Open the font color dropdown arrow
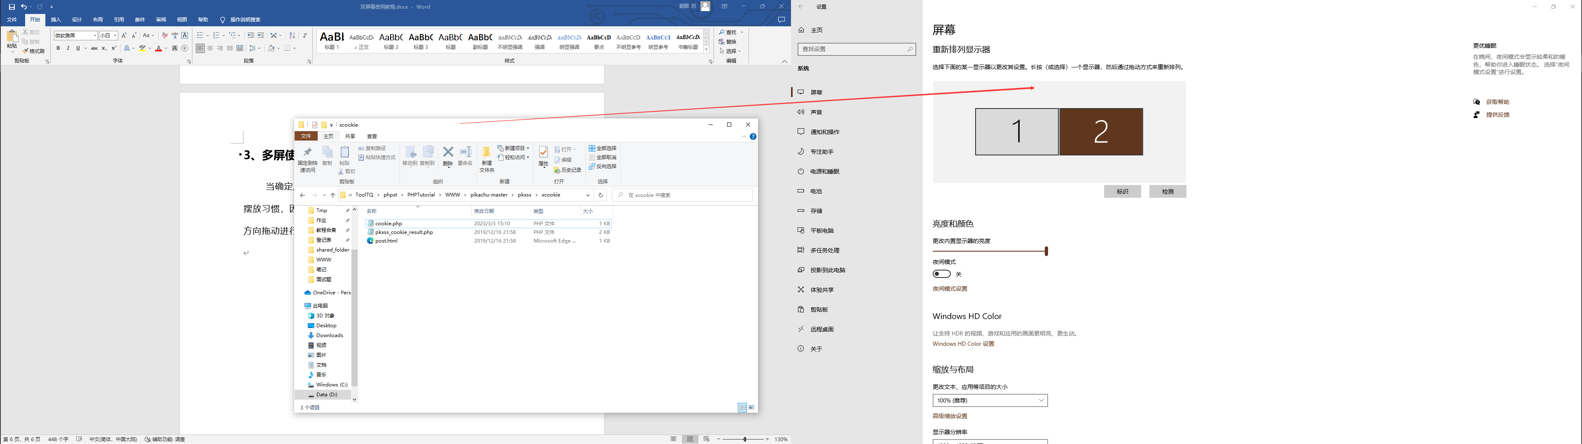Screen dimensions: 1582x444 tap(166, 49)
